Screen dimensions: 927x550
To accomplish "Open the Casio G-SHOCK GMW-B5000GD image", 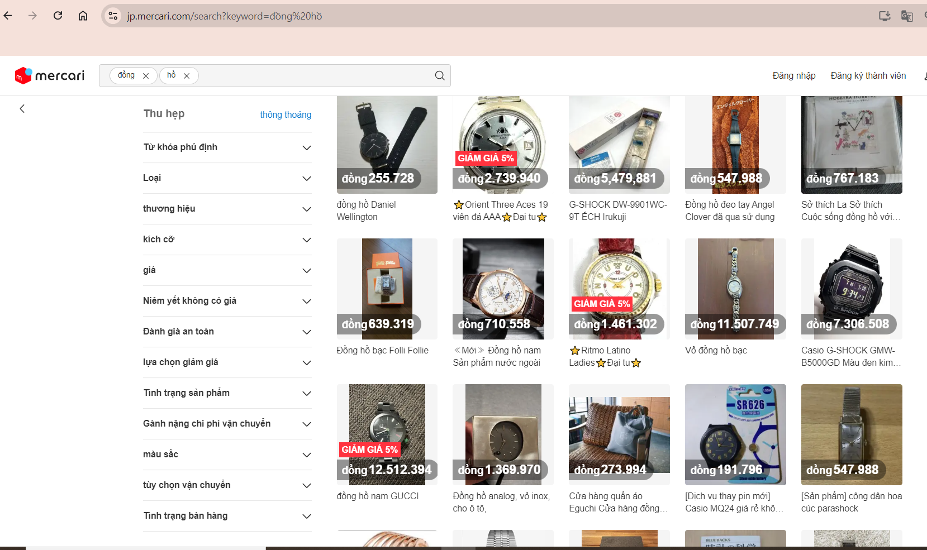I will point(852,289).
